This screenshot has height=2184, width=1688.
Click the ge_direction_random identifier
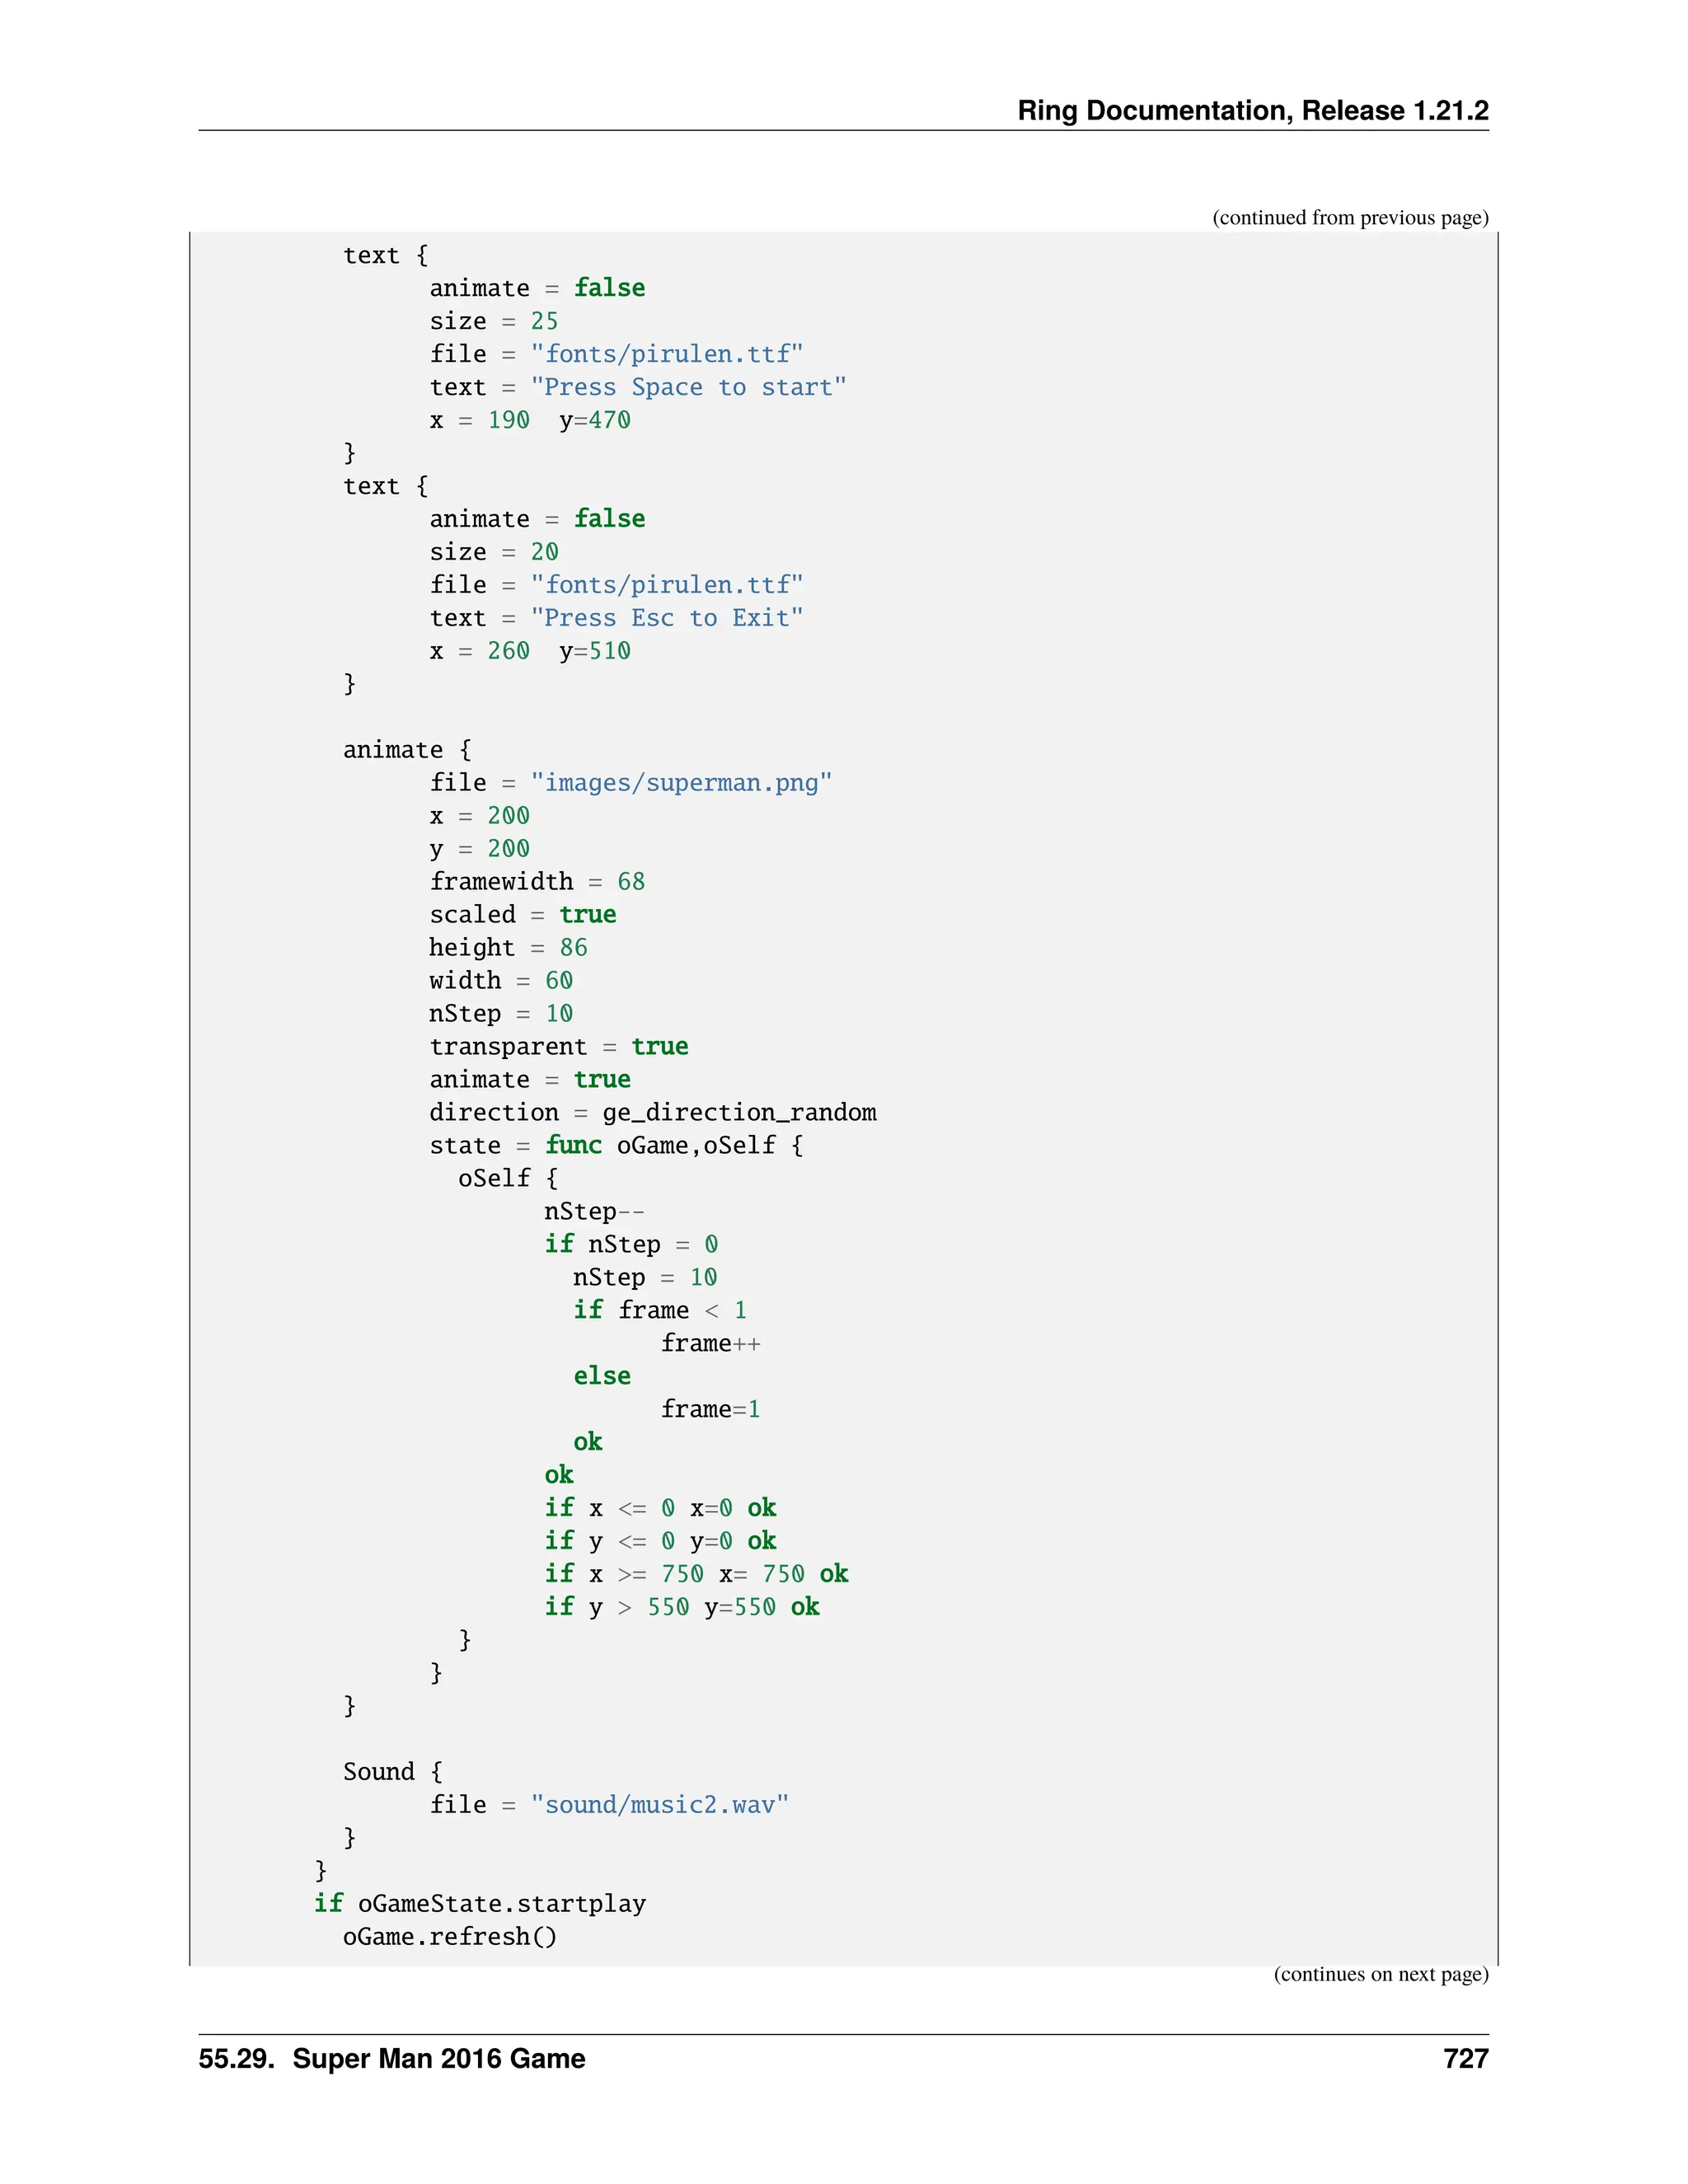coord(739,1113)
